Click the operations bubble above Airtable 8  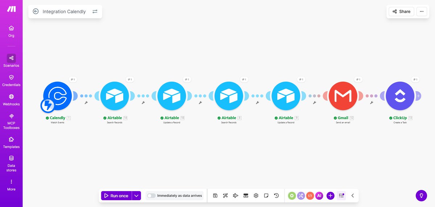click(244, 79)
